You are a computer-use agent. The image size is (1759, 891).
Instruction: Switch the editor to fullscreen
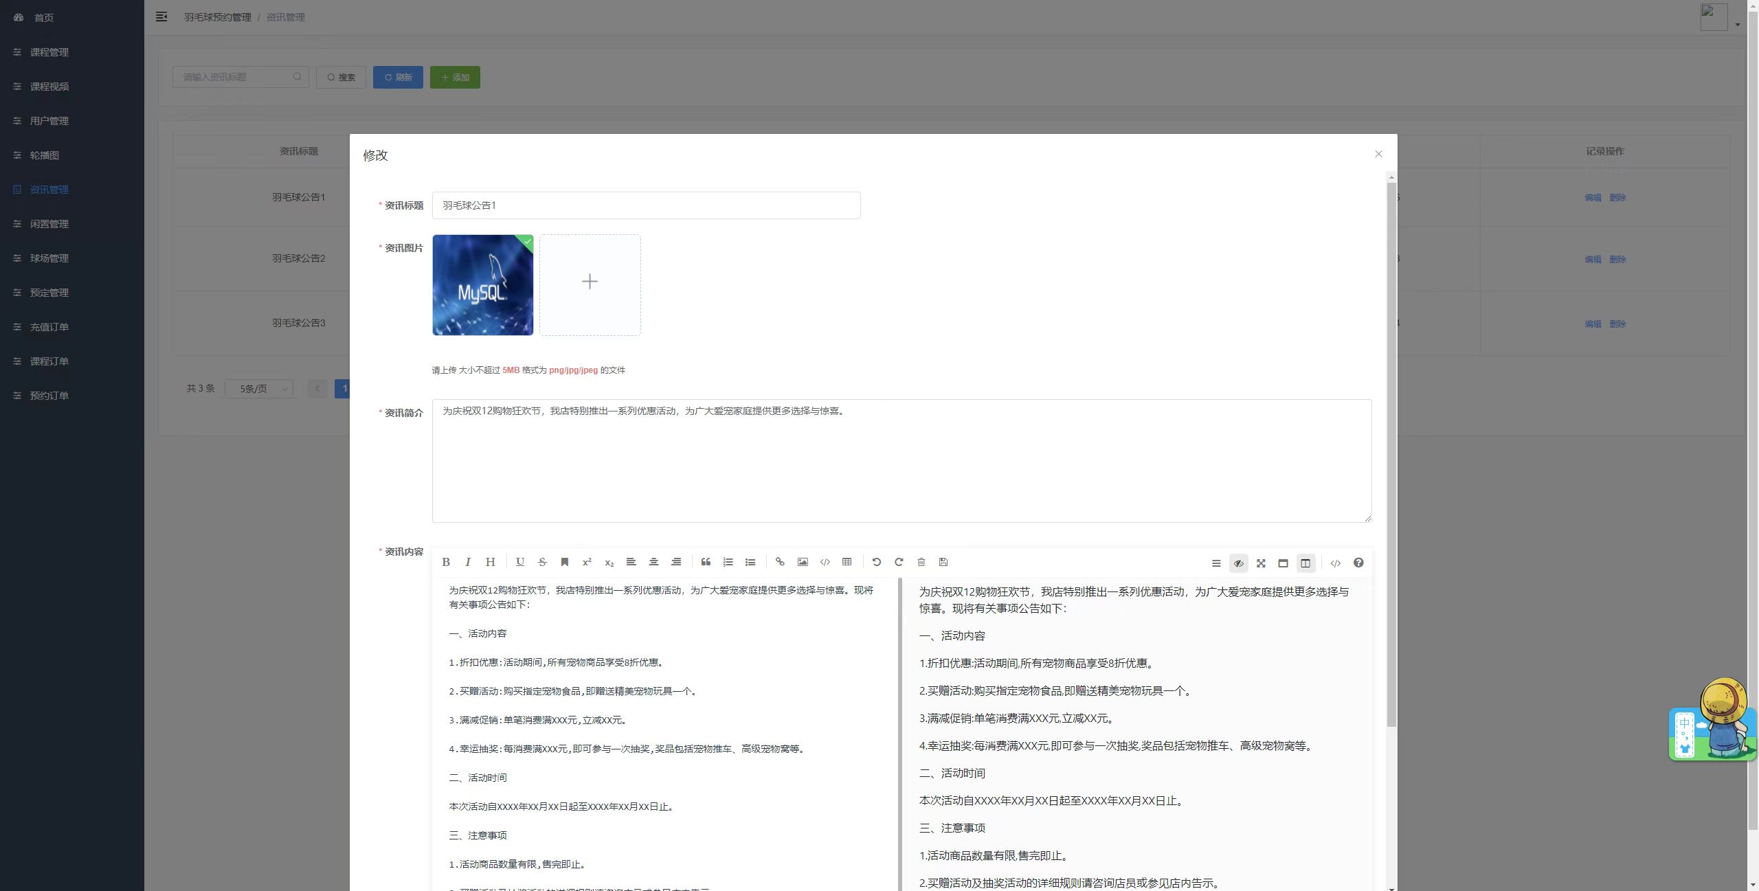coord(1261,563)
